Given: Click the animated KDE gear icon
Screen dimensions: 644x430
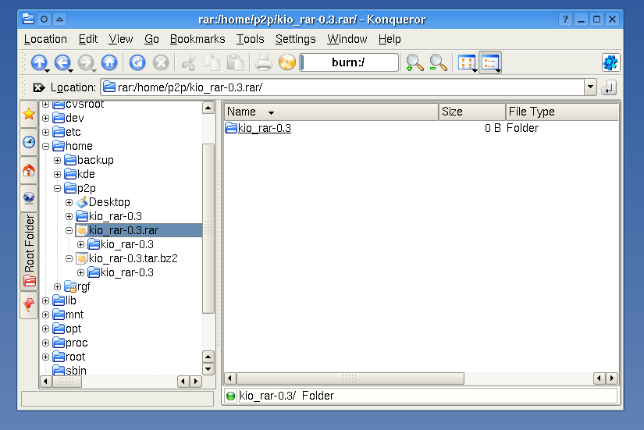Looking at the screenshot, I should (x=610, y=62).
